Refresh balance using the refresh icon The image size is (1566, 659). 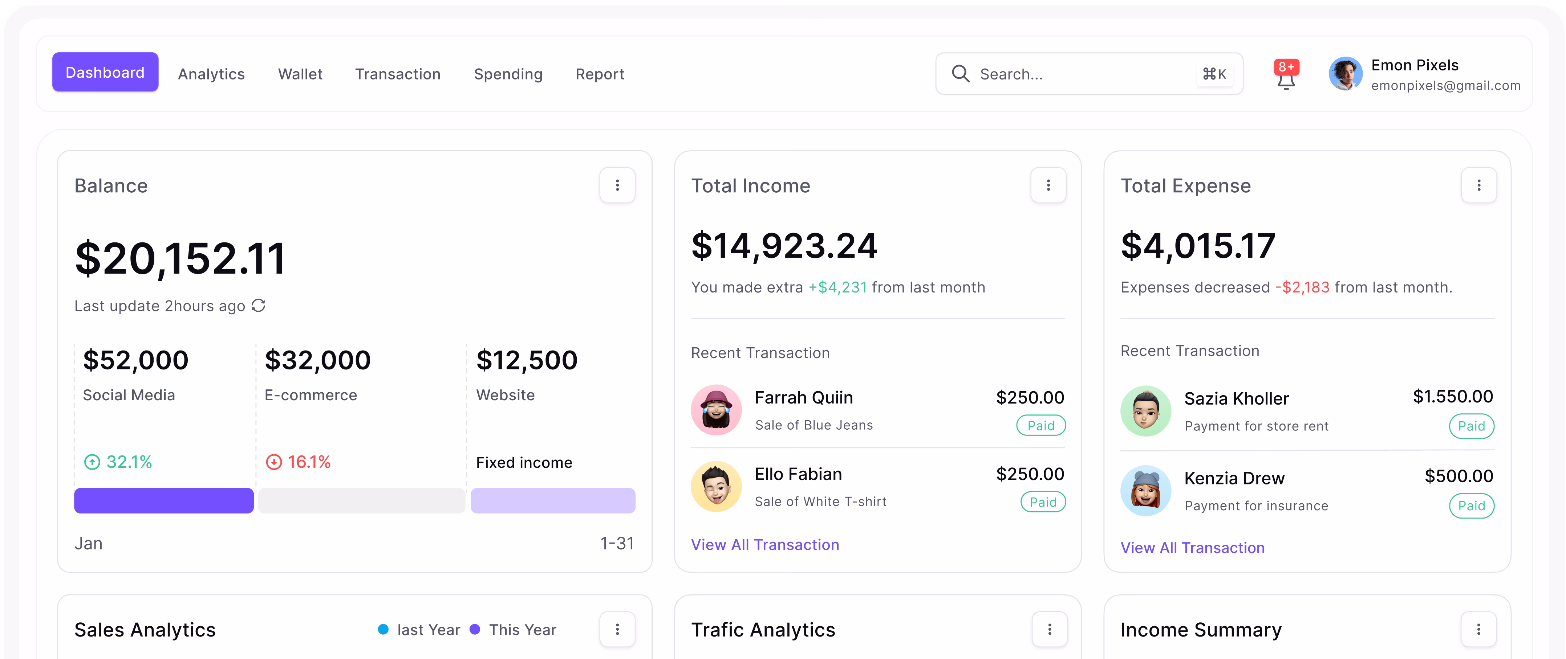click(258, 306)
